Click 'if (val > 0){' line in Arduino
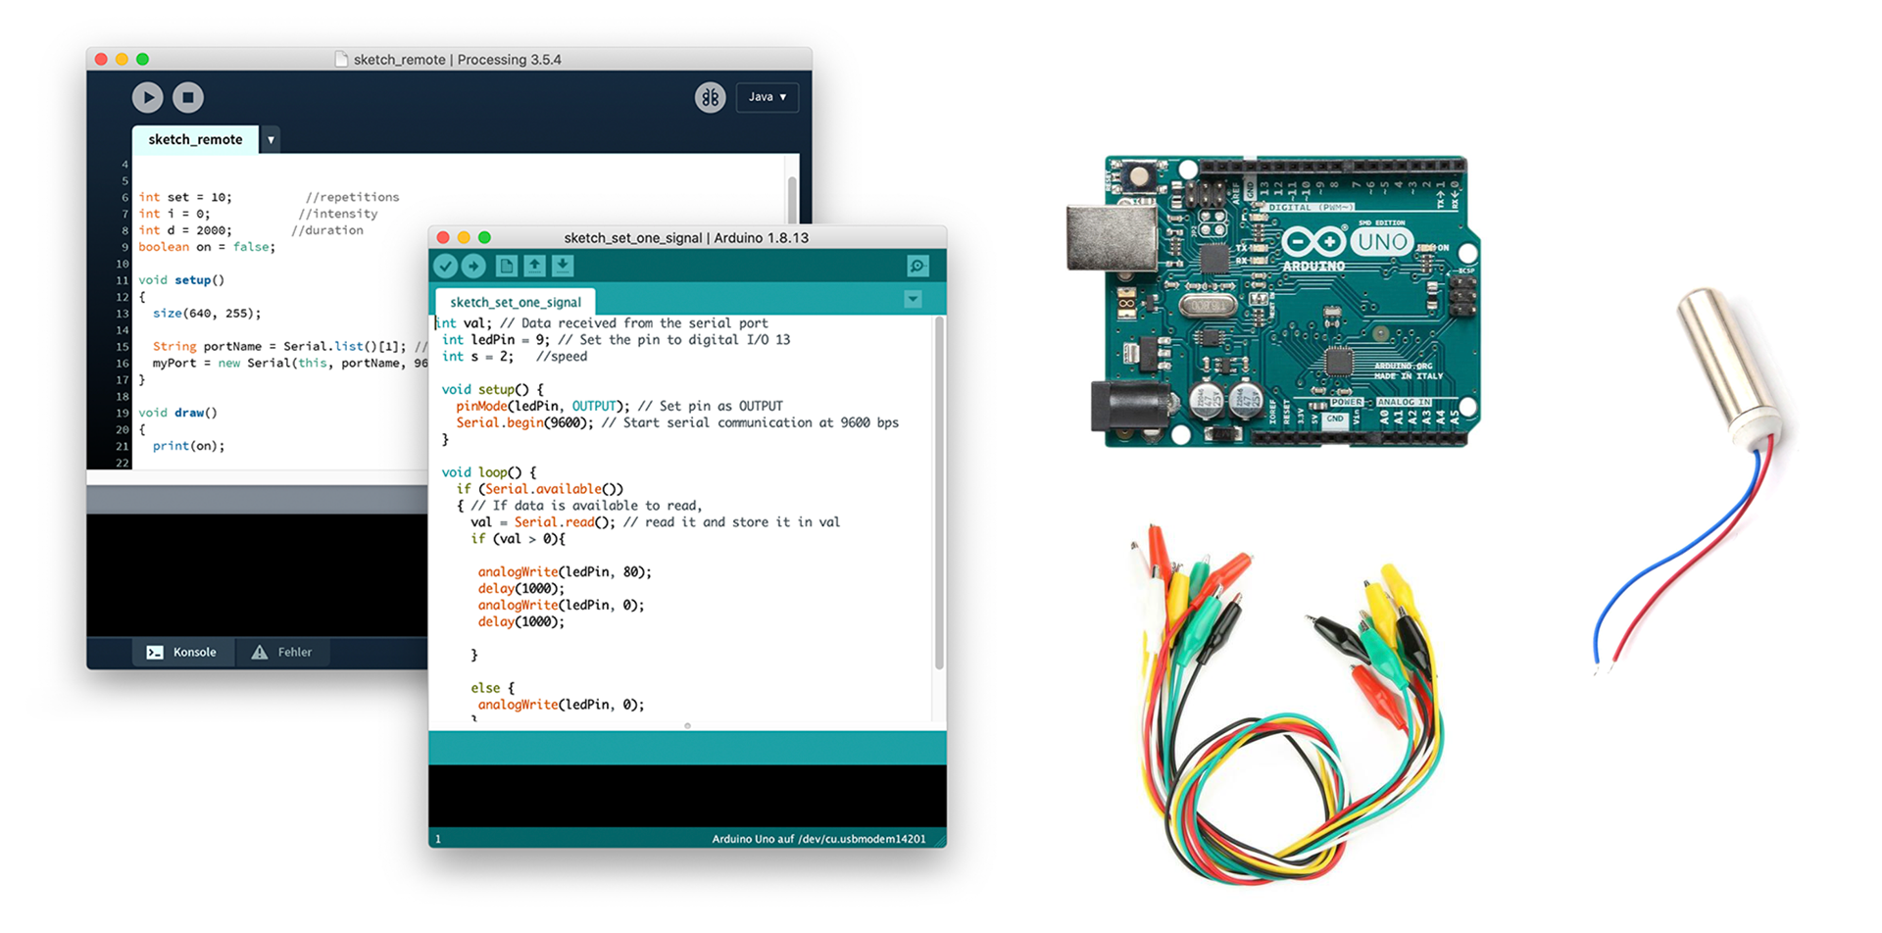Screen dimensions: 1882x933 click(x=518, y=539)
